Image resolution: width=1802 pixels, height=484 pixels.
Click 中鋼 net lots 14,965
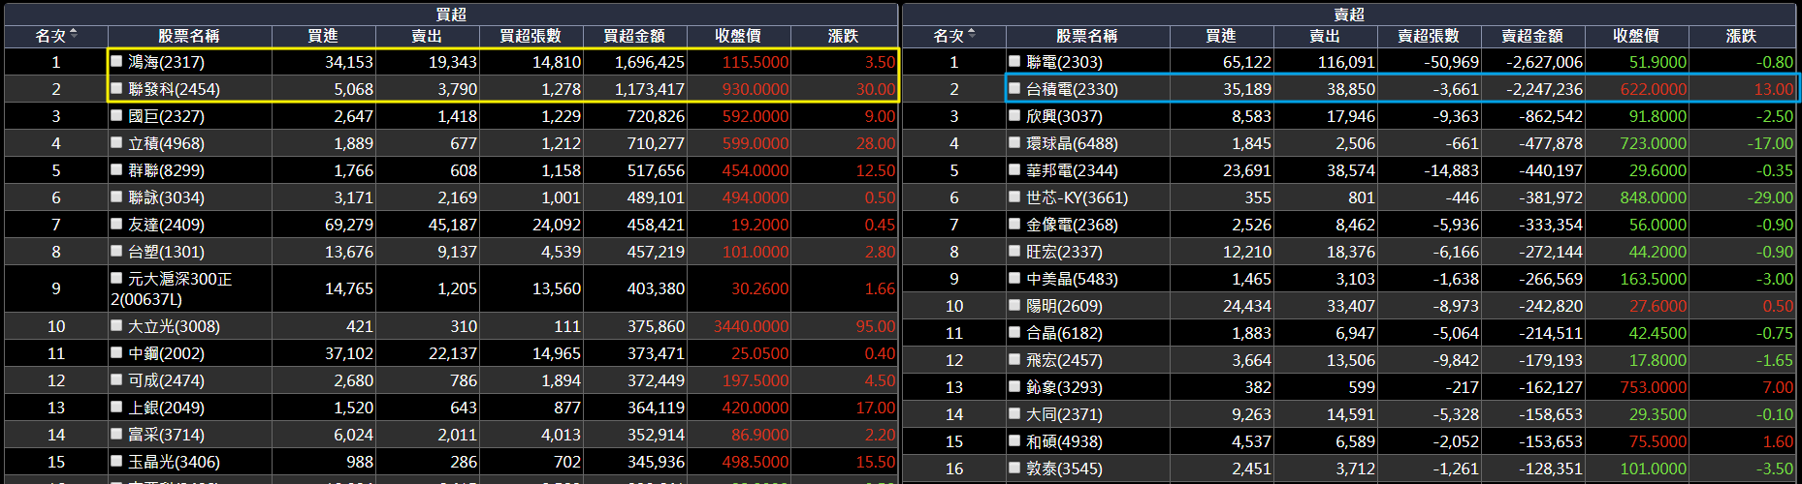point(557,353)
